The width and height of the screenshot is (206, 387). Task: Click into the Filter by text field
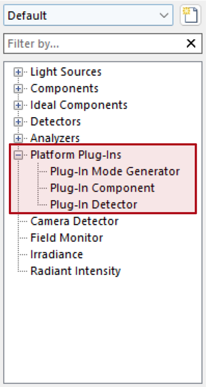coord(94,44)
